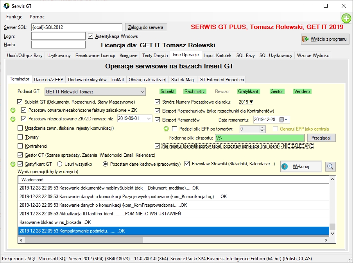Click the green plus icon at top right

click(346, 18)
